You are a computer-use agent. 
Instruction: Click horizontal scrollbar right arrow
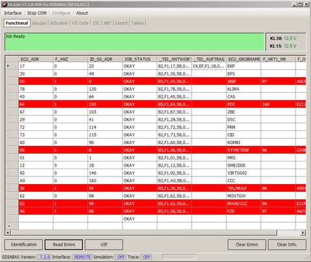click(303, 233)
